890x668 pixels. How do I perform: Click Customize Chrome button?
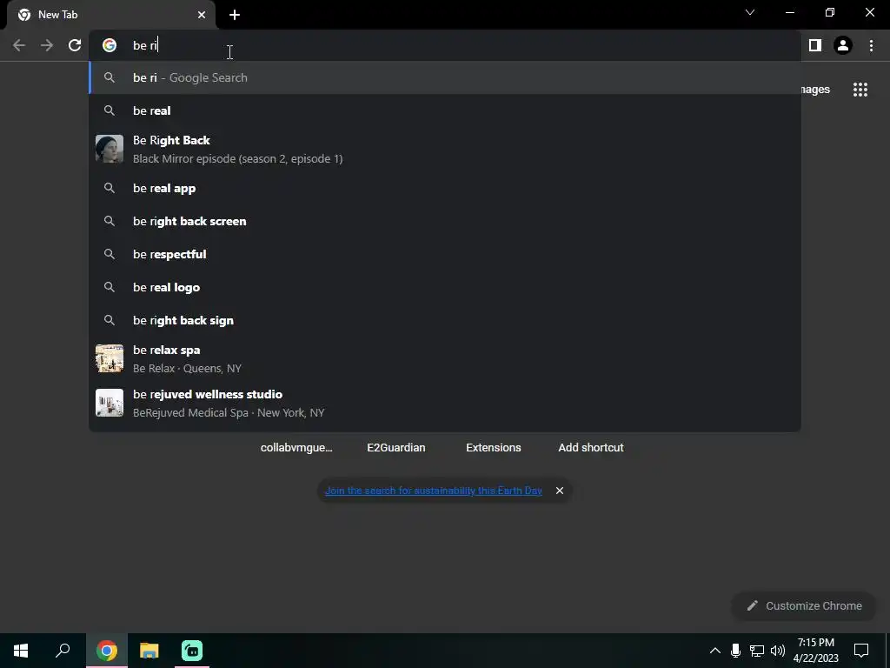click(x=804, y=606)
